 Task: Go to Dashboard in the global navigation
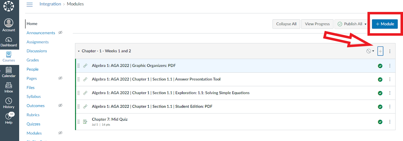pos(9,42)
